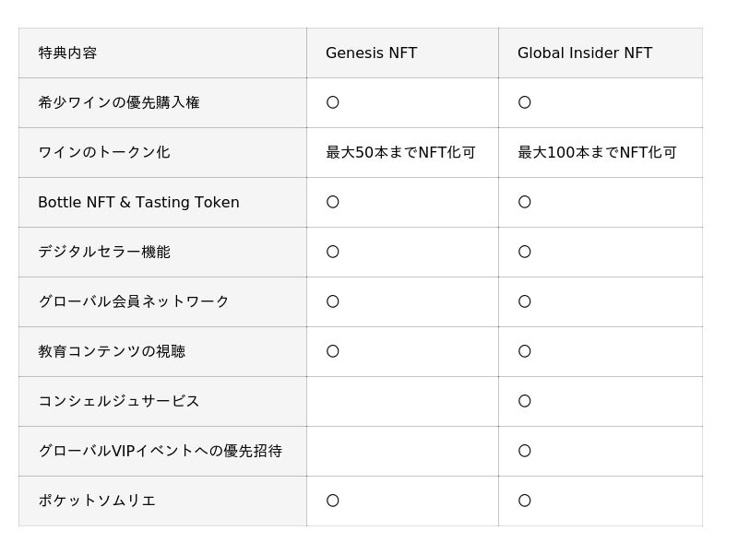
Task: Click Global Insider circle for グローバルVIPイベントへの優先招待
Action: pos(525,452)
